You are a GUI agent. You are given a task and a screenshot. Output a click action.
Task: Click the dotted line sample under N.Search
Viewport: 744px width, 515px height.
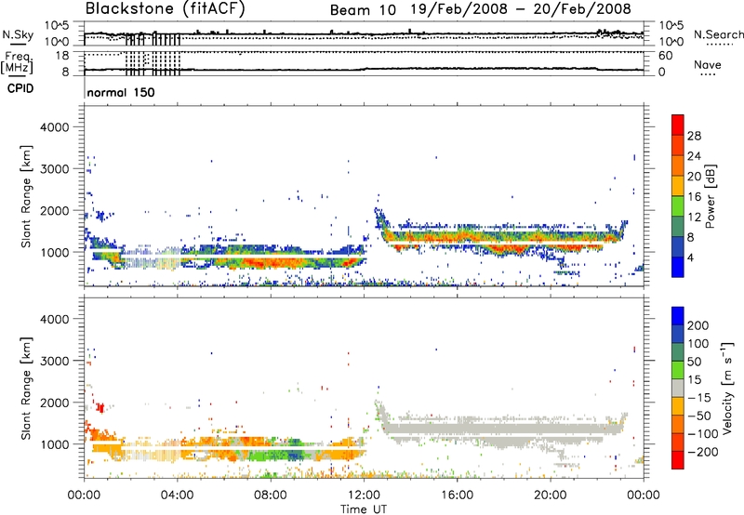point(719,45)
